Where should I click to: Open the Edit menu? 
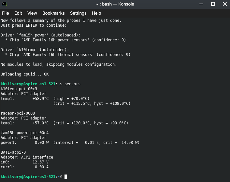(x=18, y=13)
